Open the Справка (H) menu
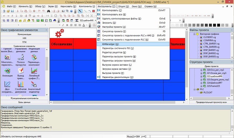 [150, 6]
